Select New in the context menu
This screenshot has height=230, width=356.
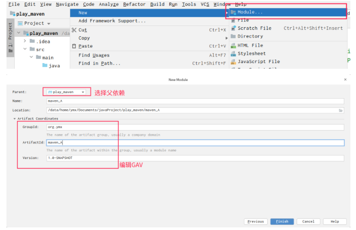pos(149,13)
